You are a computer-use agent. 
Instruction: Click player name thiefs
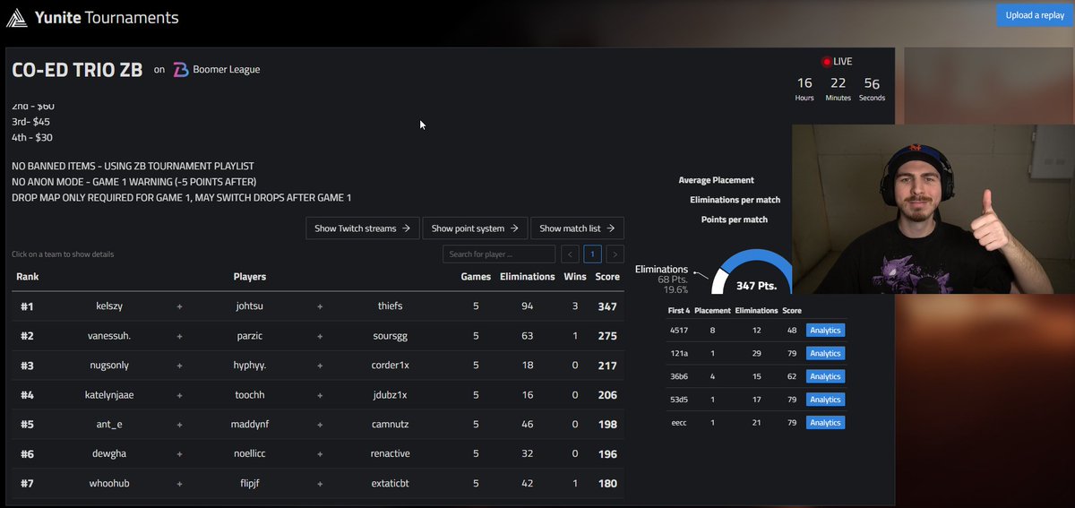pos(390,306)
